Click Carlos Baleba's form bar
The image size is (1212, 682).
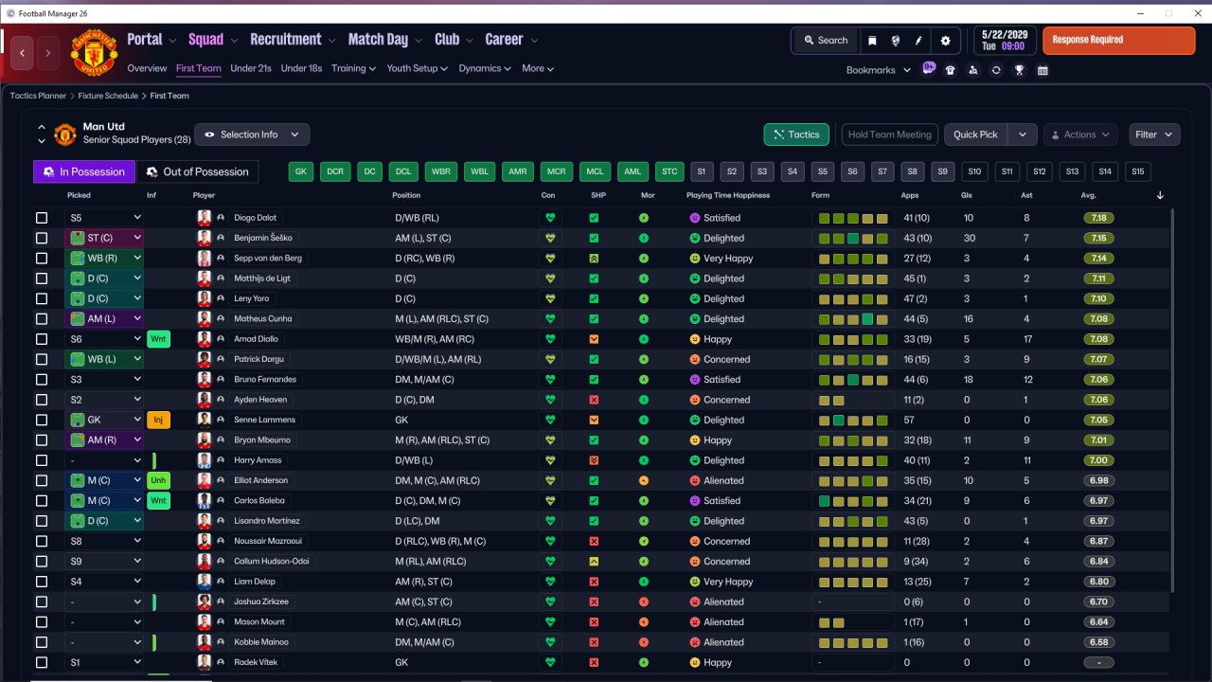pos(853,501)
